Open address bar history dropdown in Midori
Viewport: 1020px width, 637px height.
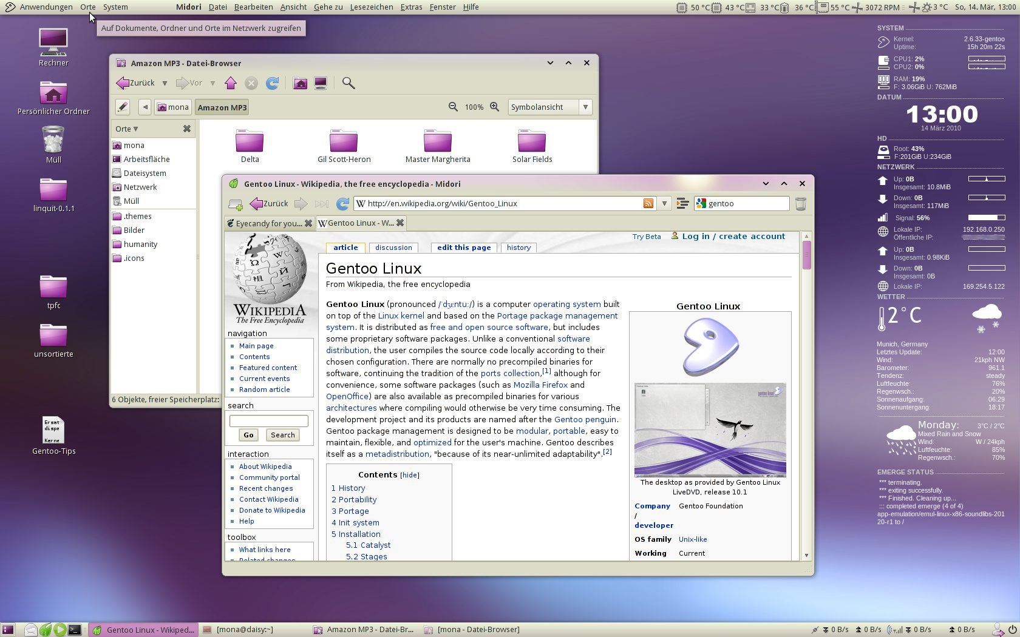(664, 204)
